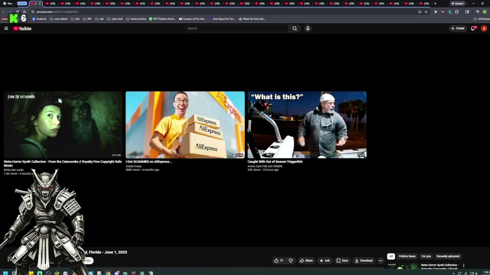The width and height of the screenshot is (490, 275).
Task: Open the 'twitch and kick' bookmarks folder
Action: [x=136, y=19]
